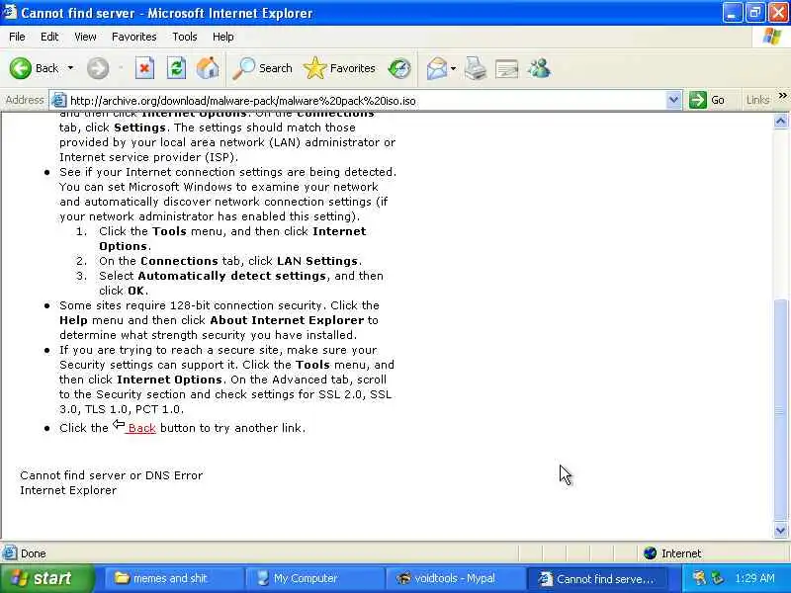791x593 pixels.
Task: Click the 'Internet Explorer' footer text
Action: pos(68,490)
